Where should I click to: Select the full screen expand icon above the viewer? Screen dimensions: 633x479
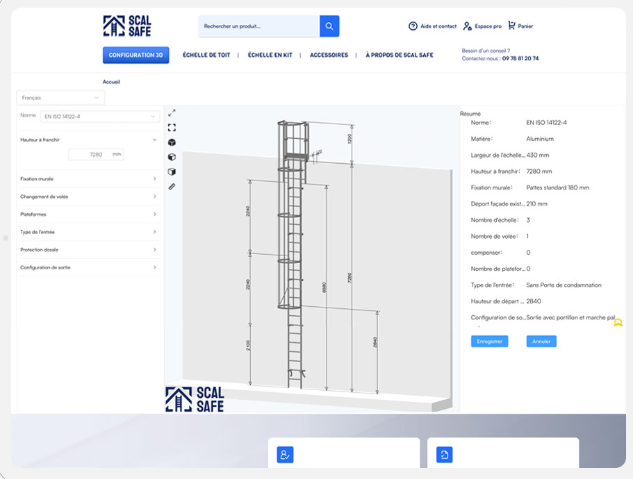[x=172, y=112]
